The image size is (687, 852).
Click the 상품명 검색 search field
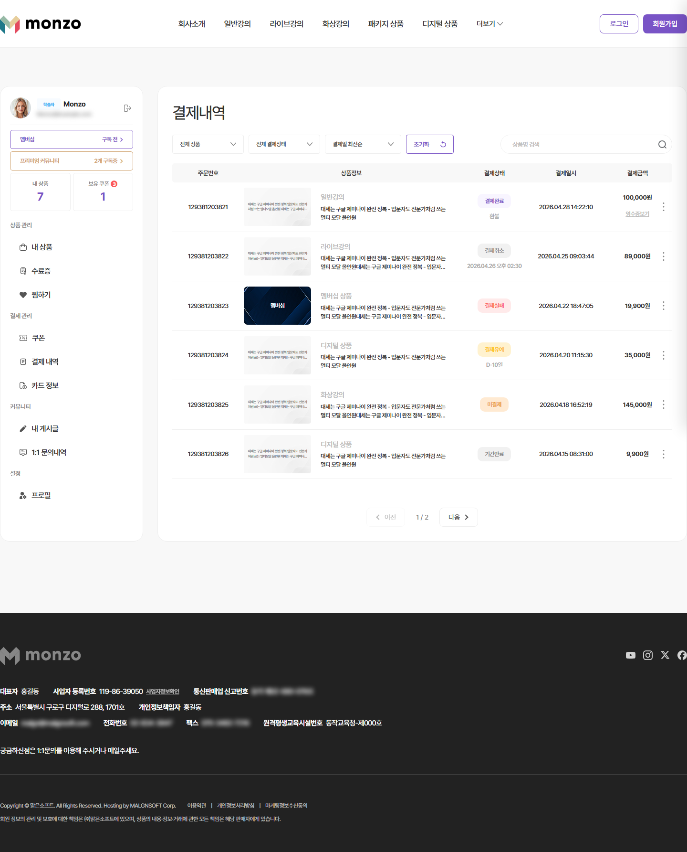tap(586, 144)
